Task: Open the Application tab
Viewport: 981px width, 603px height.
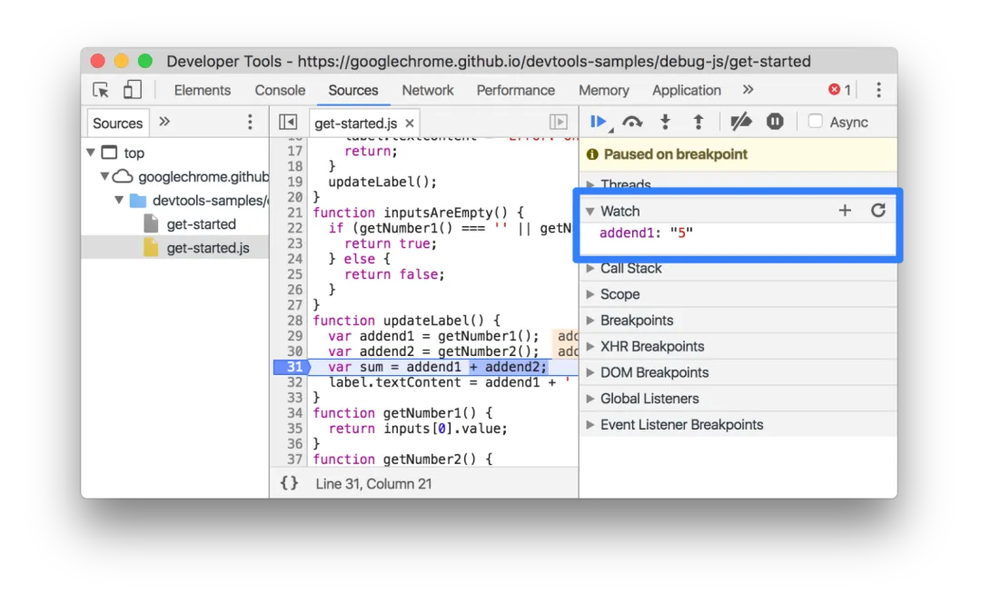Action: 687,90
